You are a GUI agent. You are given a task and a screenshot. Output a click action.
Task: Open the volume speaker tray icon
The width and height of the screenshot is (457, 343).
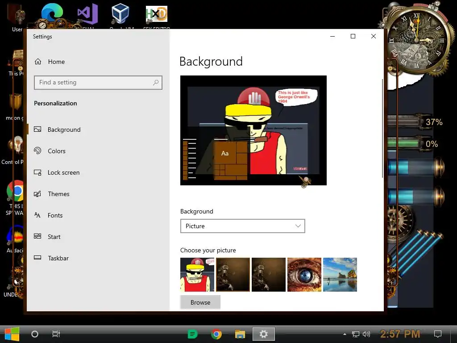coord(366,334)
